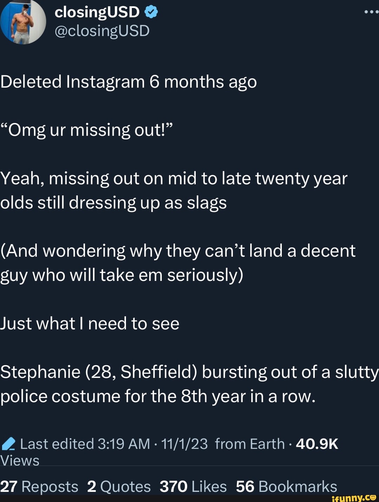Screen dimensions: 379x502
Task: Click the closingUSD display name
Action: (x=97, y=12)
